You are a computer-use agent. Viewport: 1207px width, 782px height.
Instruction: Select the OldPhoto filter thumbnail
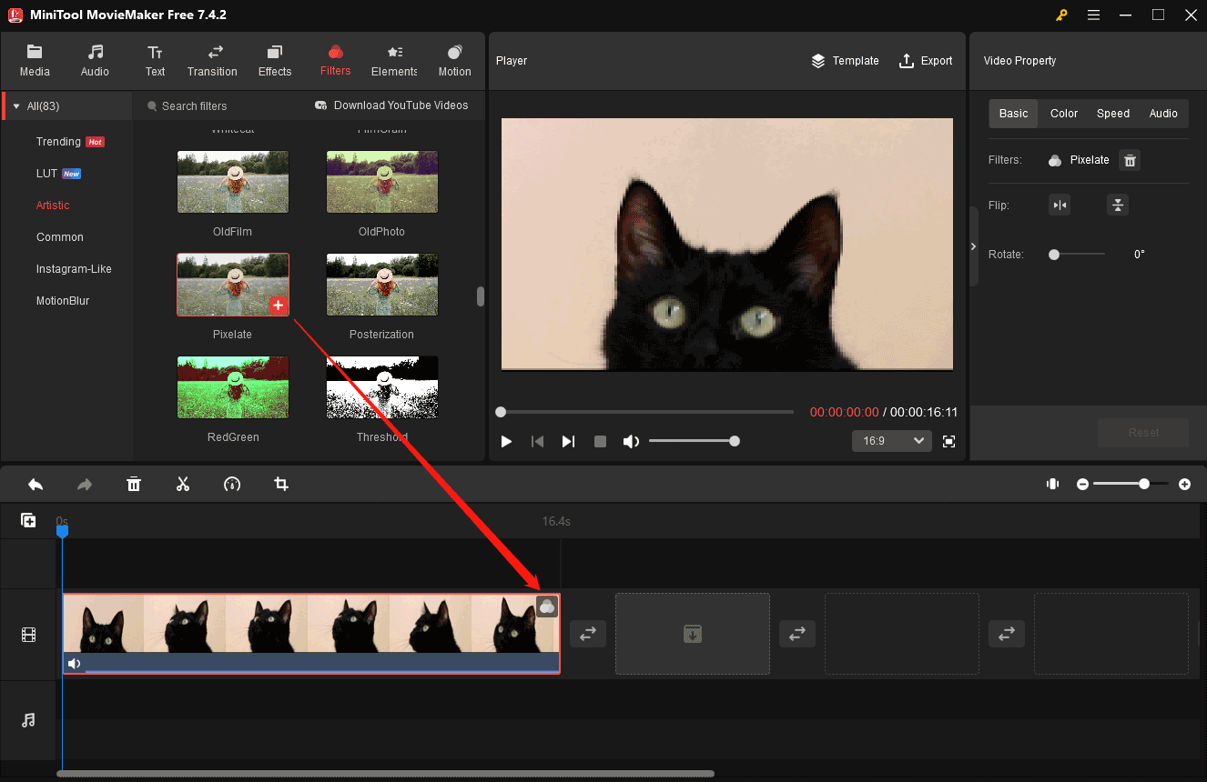point(382,182)
